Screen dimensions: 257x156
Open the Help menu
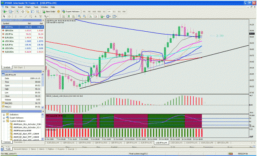(53, 7)
